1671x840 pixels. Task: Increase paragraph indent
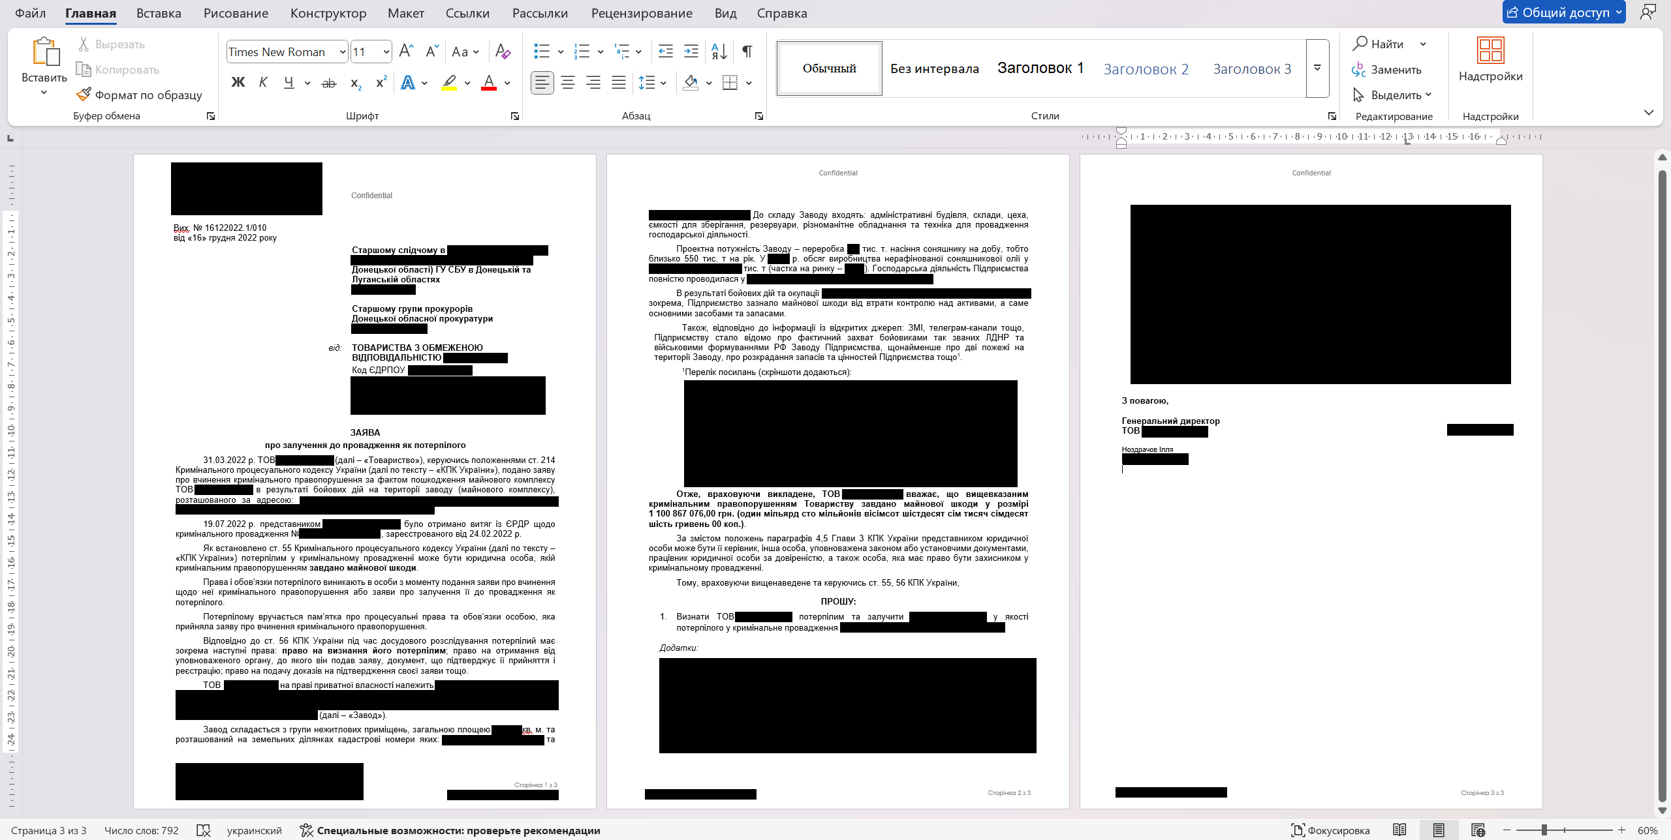[691, 52]
